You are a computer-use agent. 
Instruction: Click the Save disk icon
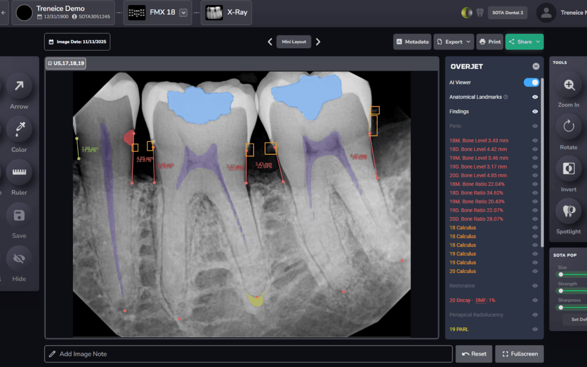click(x=19, y=215)
